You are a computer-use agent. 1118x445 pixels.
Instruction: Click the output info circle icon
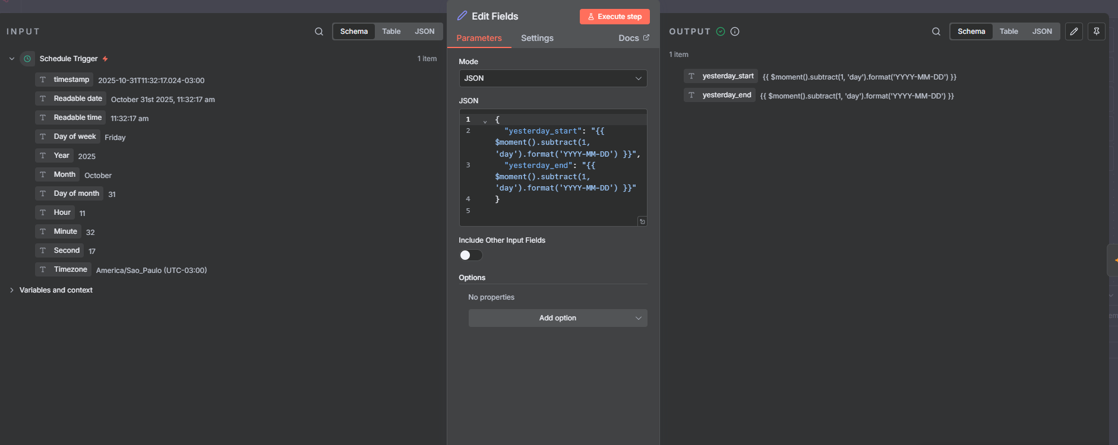[x=735, y=31]
